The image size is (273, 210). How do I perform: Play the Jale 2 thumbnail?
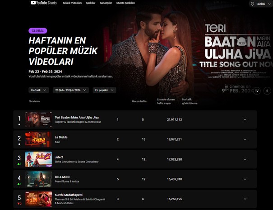(x=38, y=159)
